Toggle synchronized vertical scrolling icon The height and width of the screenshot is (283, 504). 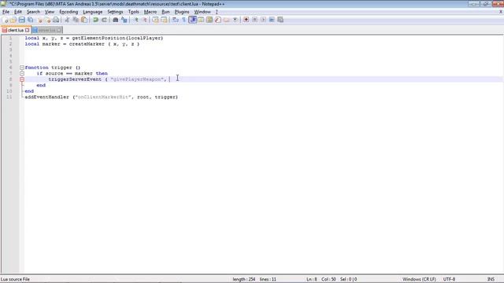coord(156,20)
